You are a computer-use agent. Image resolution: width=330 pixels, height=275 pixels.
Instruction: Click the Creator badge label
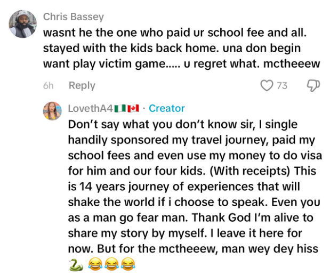167,108
